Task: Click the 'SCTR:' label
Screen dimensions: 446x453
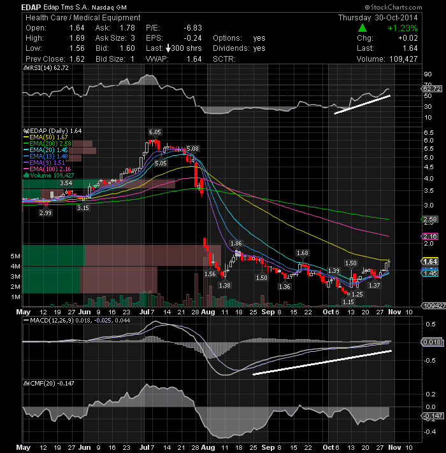Action: (224, 59)
